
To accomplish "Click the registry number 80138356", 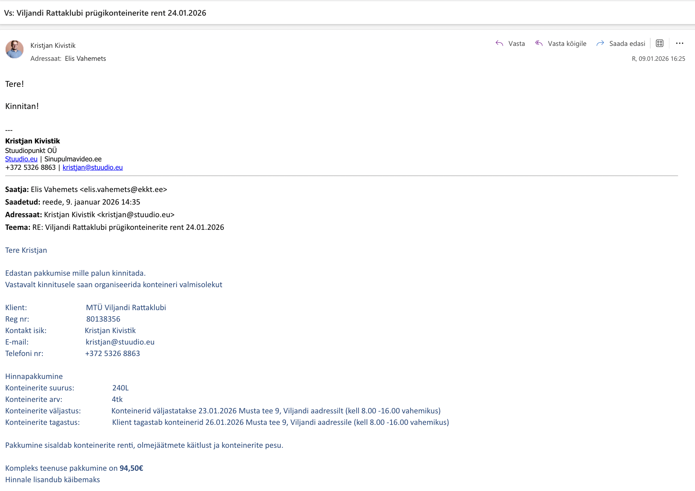I will coord(103,319).
